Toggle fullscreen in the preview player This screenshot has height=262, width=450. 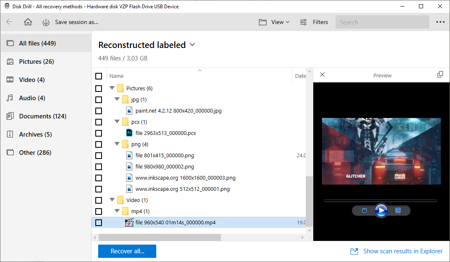(398, 210)
